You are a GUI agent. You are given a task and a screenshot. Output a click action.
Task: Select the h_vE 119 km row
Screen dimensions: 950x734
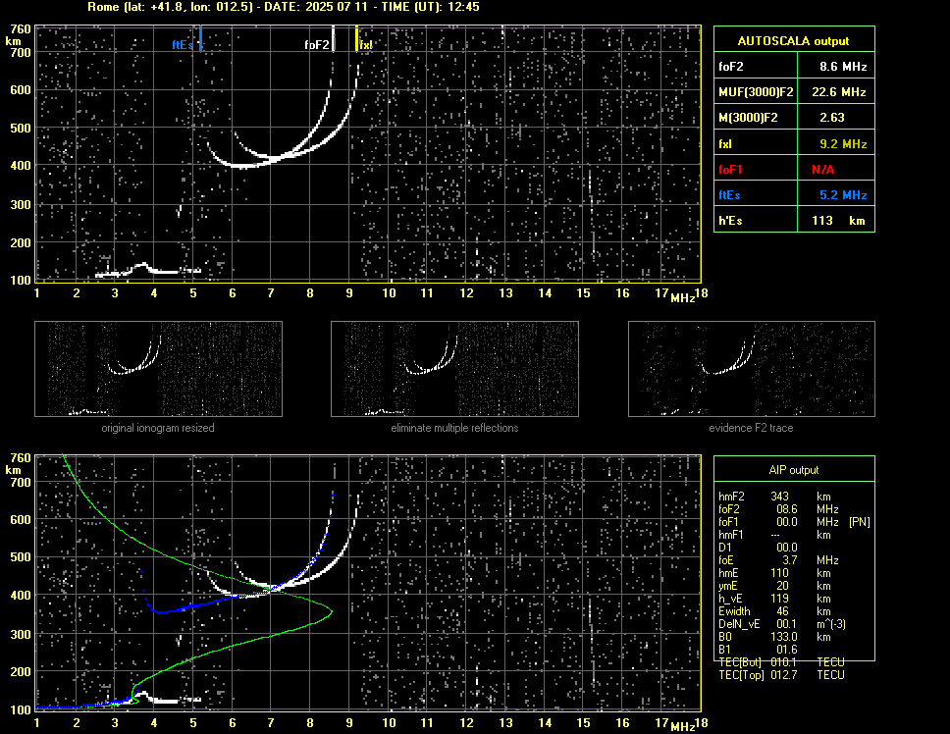773,599
